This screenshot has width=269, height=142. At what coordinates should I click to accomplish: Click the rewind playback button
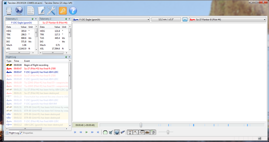point(81,132)
